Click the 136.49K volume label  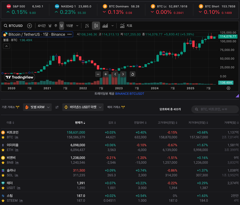pyautogui.click(x=226, y=83)
